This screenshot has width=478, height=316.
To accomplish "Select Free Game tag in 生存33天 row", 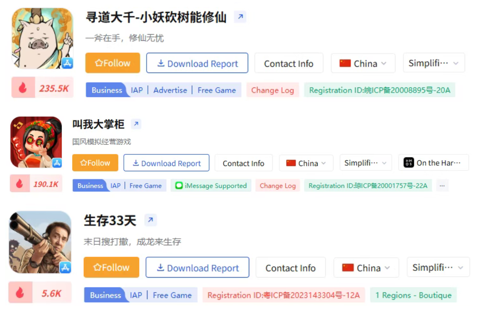I will [x=172, y=295].
